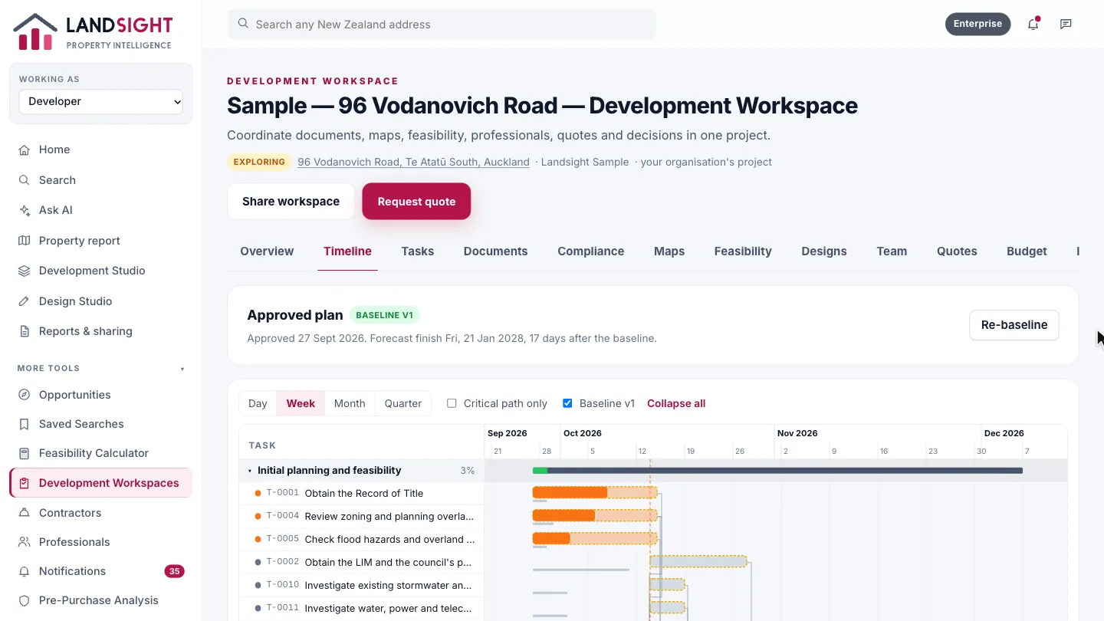The width and height of the screenshot is (1104, 621).
Task: Click the Initial planning summary progress bar
Action: click(x=777, y=471)
